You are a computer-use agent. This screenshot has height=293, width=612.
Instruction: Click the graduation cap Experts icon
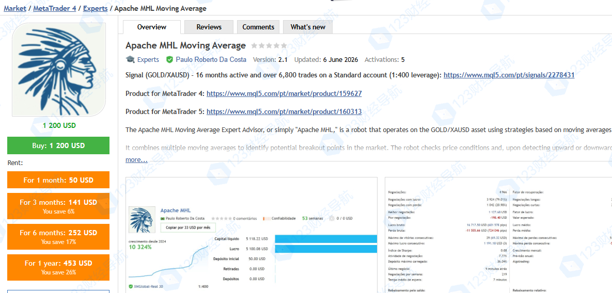pos(130,60)
